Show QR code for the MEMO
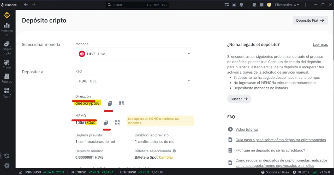The height and width of the screenshot is (175, 334). 117,122
